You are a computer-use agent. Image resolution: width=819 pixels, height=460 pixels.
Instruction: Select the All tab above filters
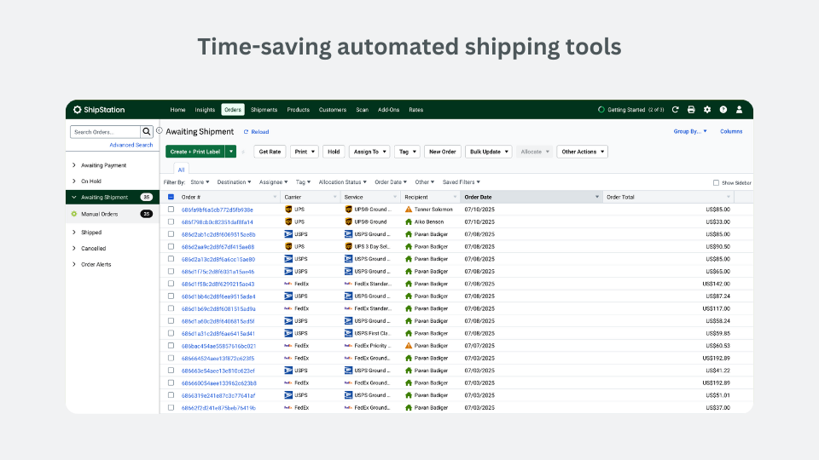(181, 169)
